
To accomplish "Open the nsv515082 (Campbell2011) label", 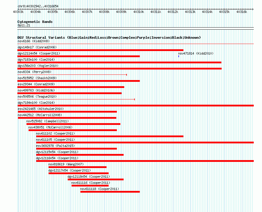I will point(47,121).
